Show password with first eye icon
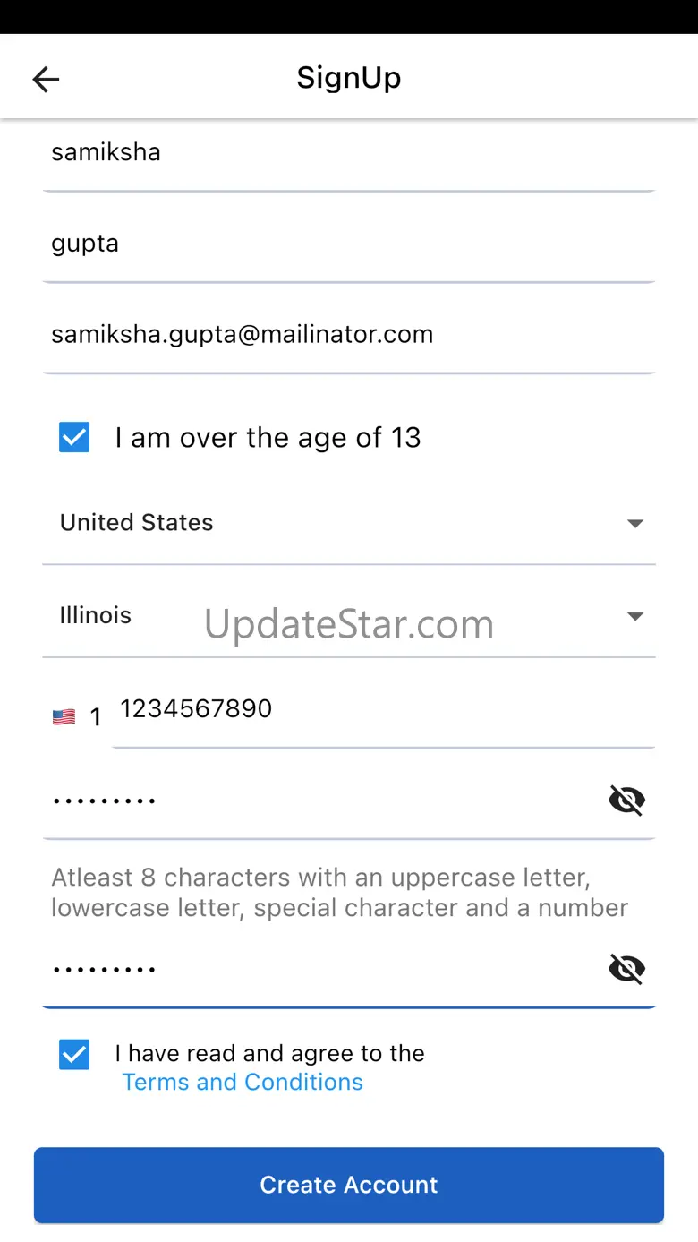The height and width of the screenshot is (1242, 698). point(626,800)
